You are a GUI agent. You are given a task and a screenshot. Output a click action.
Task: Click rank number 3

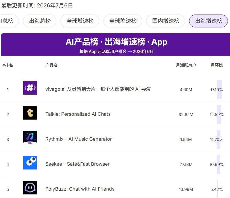(8, 139)
